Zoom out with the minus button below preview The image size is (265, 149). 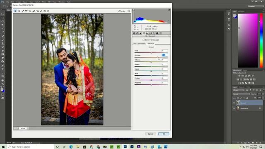pos(15,128)
